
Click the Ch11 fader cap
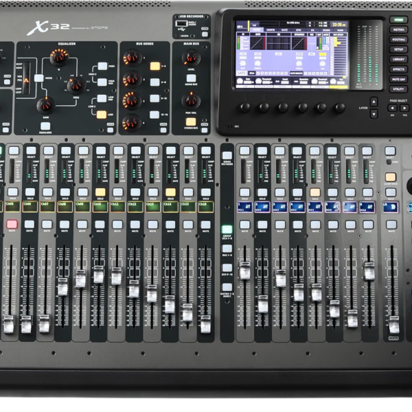pyautogui.click(x=117, y=276)
